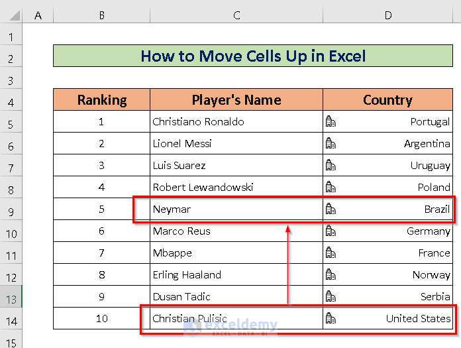Image resolution: width=461 pixels, height=348 pixels.
Task: Select ranking cell with value 5
Action: (x=102, y=209)
